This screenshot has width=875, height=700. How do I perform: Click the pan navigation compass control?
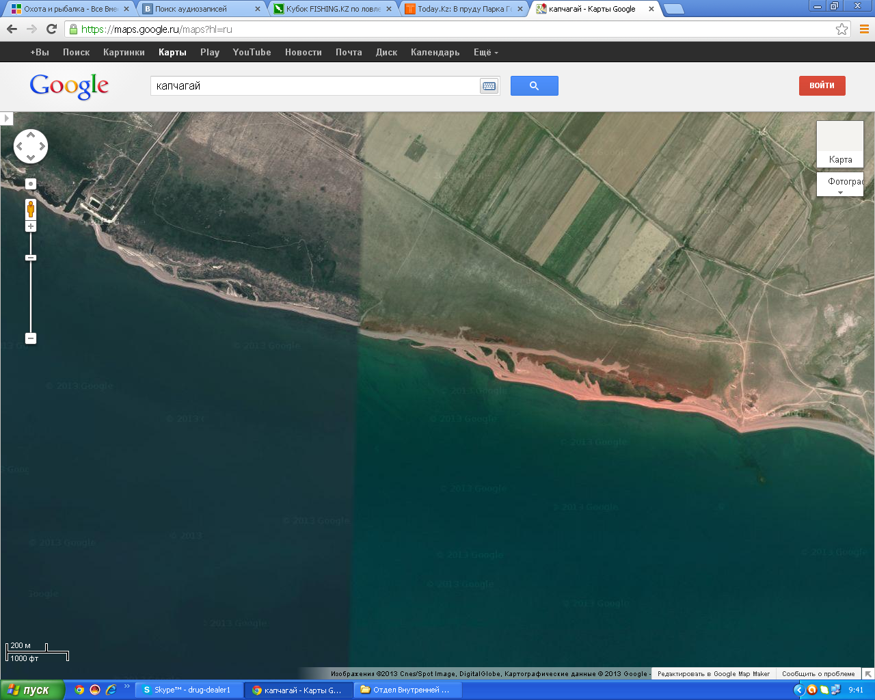tap(31, 146)
